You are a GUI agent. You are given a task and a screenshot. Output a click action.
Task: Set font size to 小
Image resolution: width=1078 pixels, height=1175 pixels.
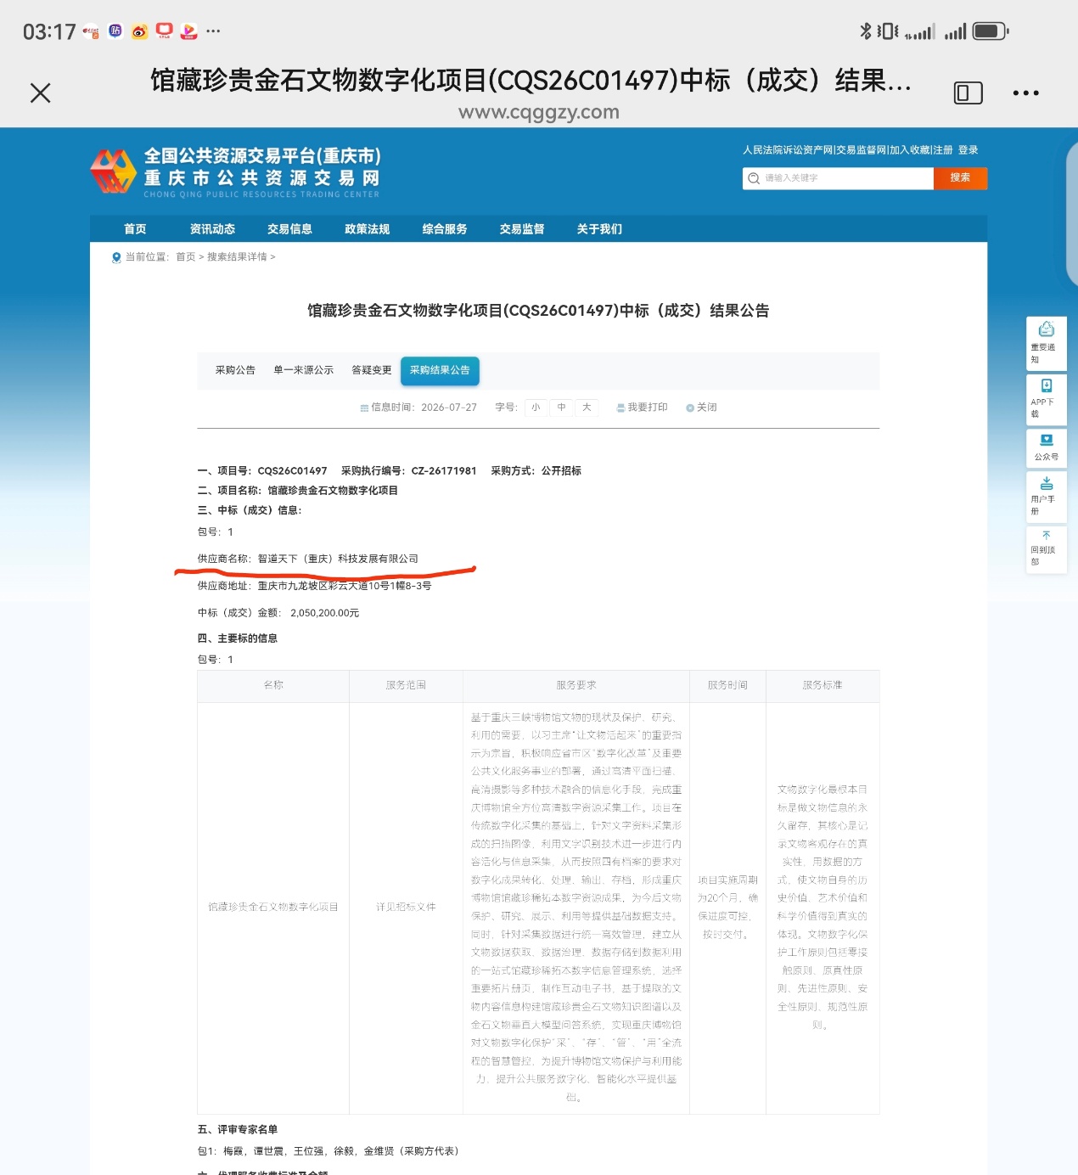536,408
